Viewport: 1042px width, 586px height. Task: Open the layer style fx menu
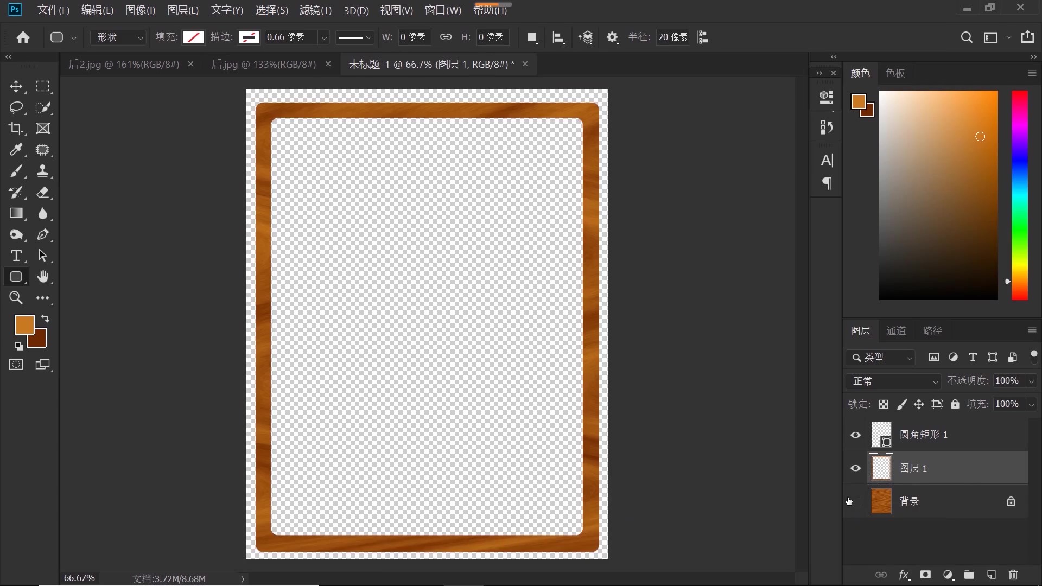(x=904, y=575)
